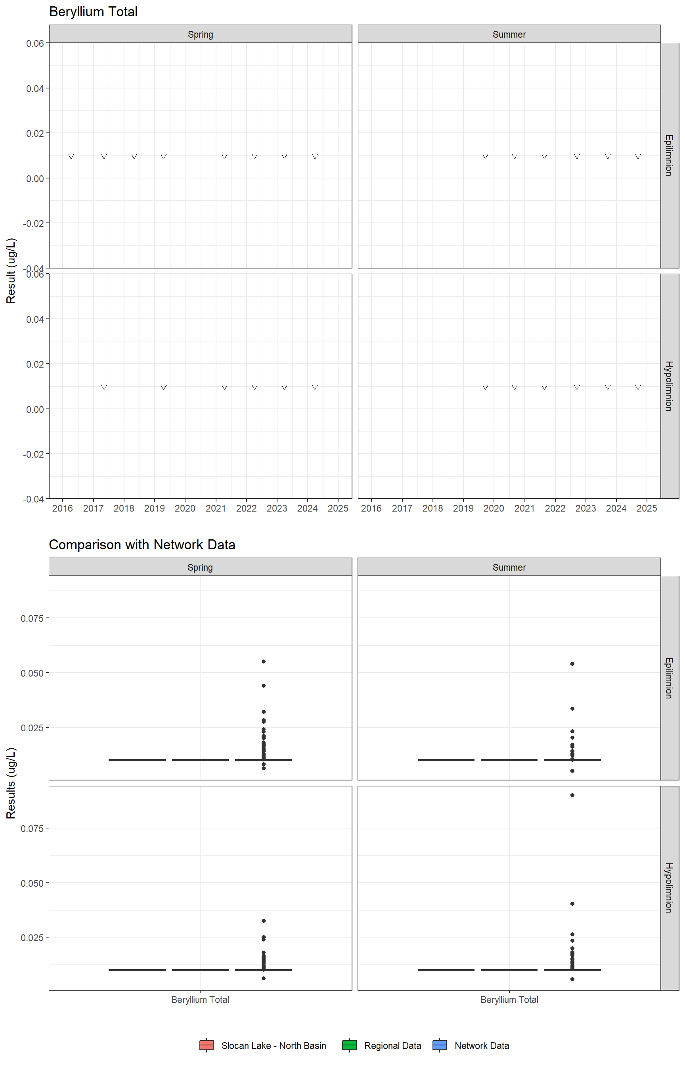Click the first boxplot line in Spring Epilimnion comparison
The height and width of the screenshot is (1066, 685).
[x=137, y=760]
